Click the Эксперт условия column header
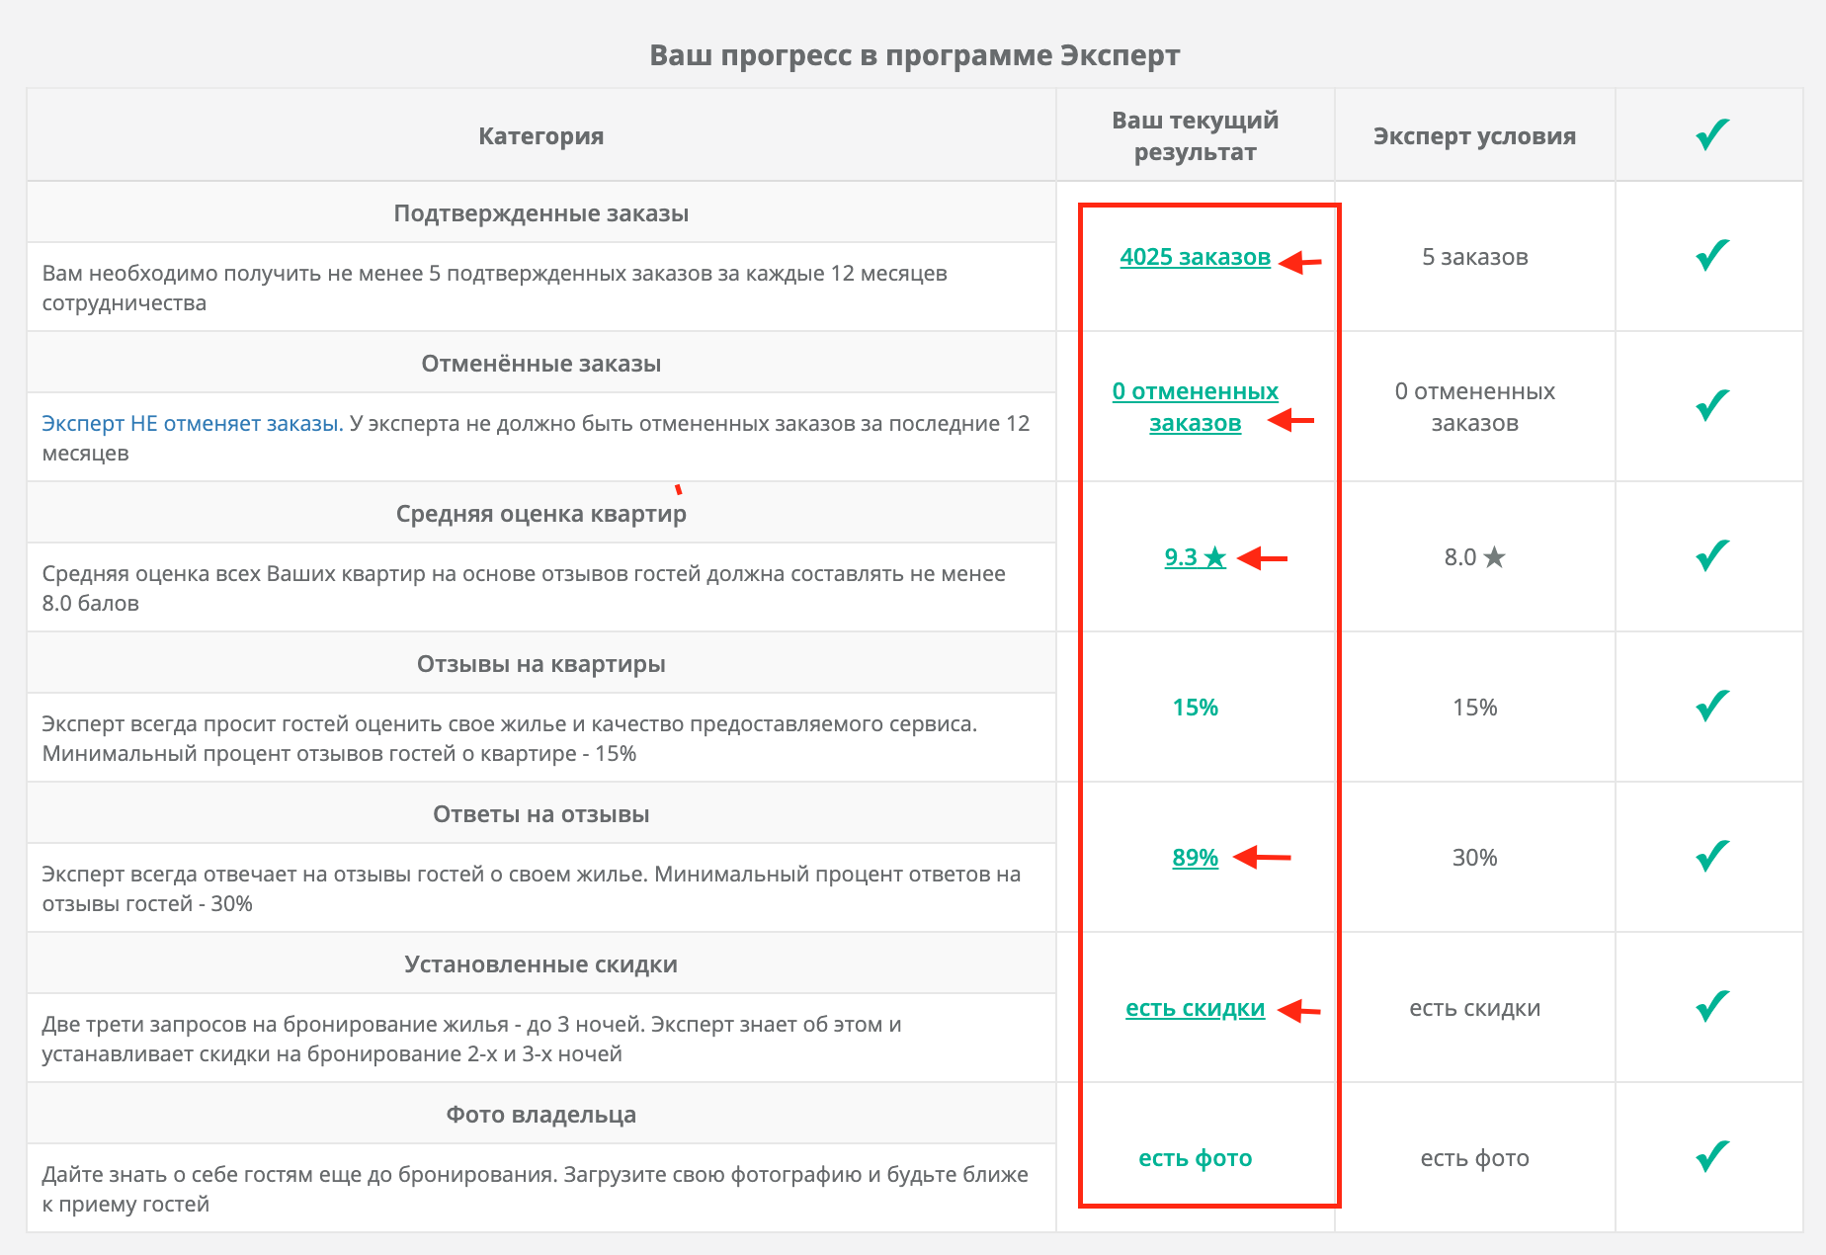This screenshot has height=1255, width=1826. [x=1474, y=136]
